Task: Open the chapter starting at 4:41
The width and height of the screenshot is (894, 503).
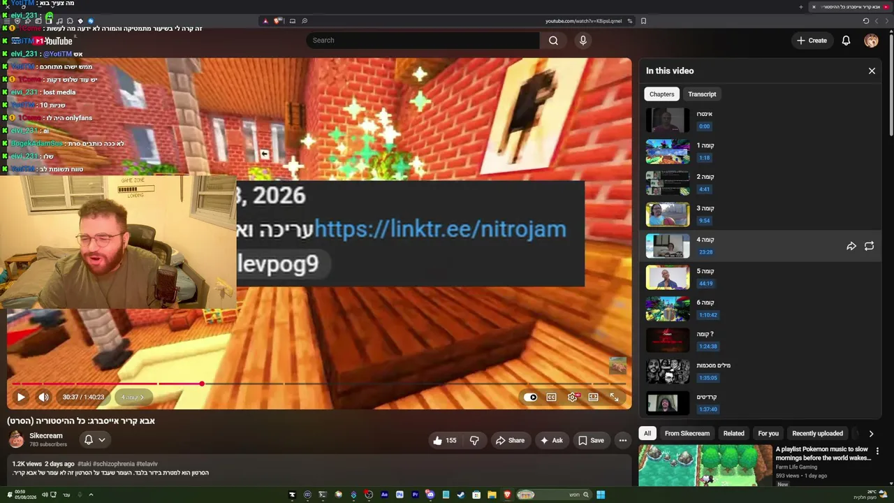Action: point(705,189)
